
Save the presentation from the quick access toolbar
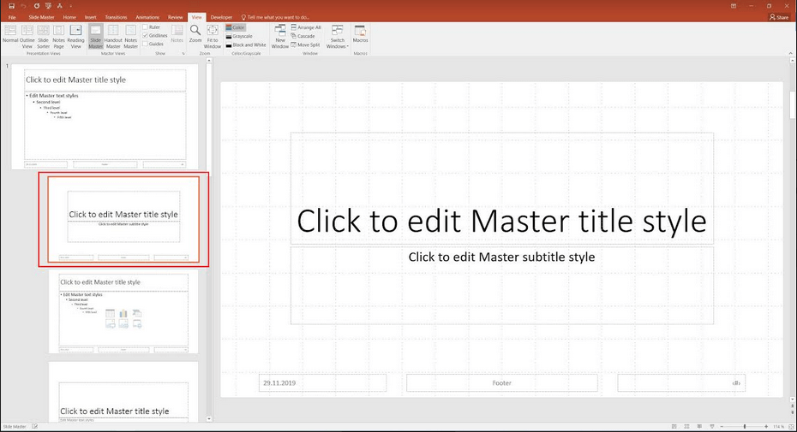(x=12, y=6)
